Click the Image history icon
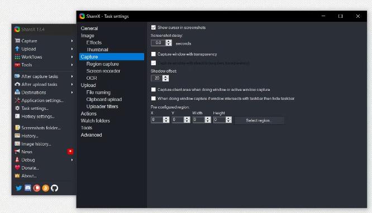 coord(17,143)
